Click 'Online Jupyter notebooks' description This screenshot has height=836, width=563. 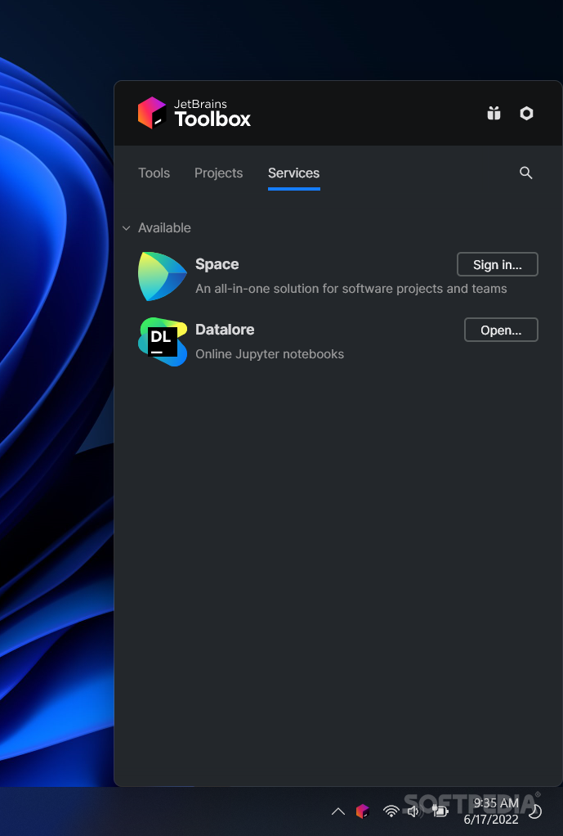(x=270, y=354)
